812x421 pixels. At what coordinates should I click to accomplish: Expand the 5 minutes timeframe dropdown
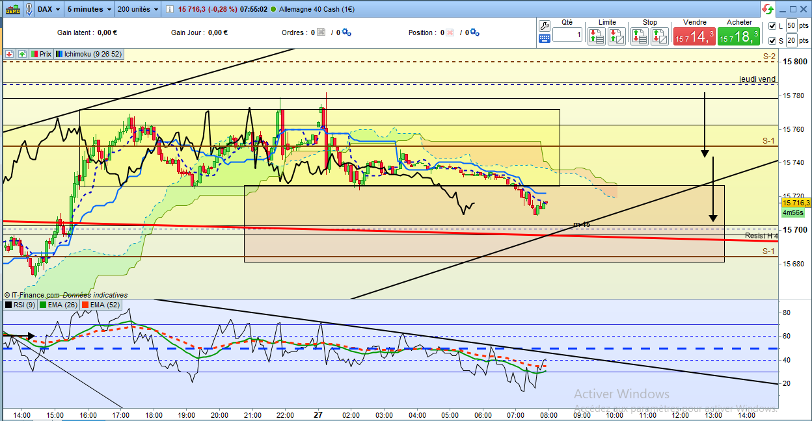point(89,9)
